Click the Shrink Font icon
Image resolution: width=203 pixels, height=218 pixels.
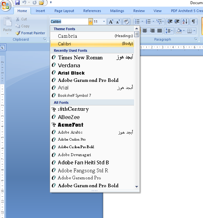pos(118,22)
